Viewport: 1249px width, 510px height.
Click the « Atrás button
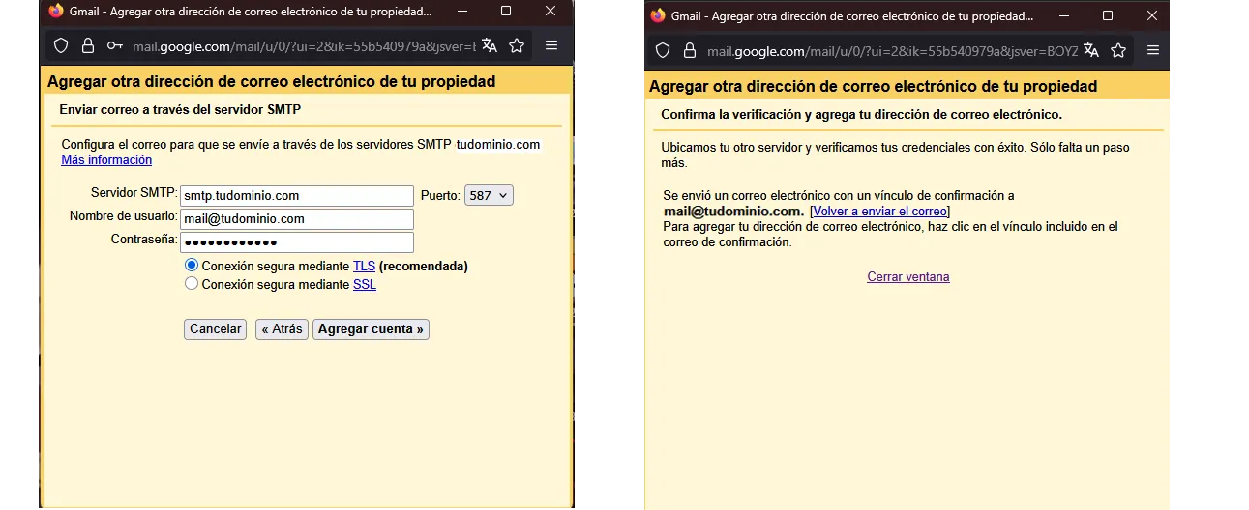(283, 329)
